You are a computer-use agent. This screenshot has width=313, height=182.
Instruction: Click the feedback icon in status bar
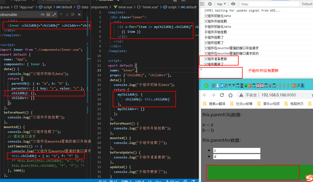pyautogui.click(x=185, y=181)
